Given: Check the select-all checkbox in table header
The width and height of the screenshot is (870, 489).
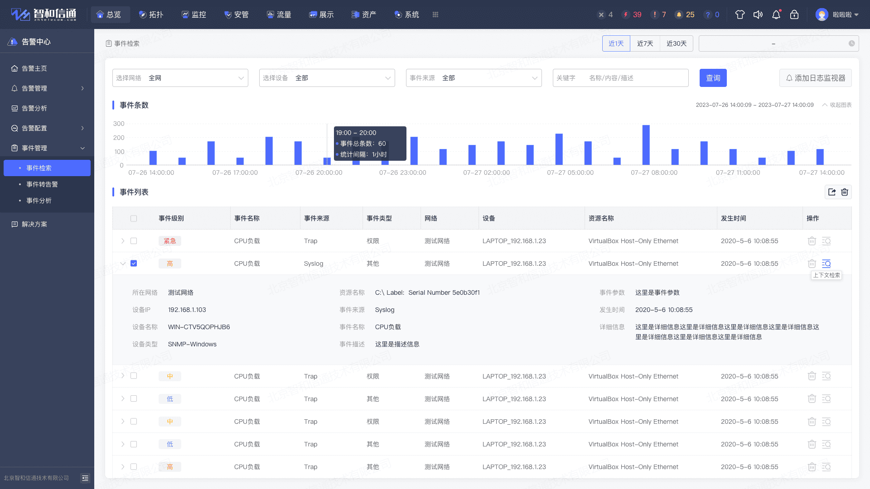Looking at the screenshot, I should (134, 218).
